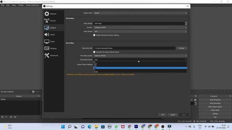Choose mov from the format list
The image size is (232, 130).
pyautogui.click(x=140, y=66)
